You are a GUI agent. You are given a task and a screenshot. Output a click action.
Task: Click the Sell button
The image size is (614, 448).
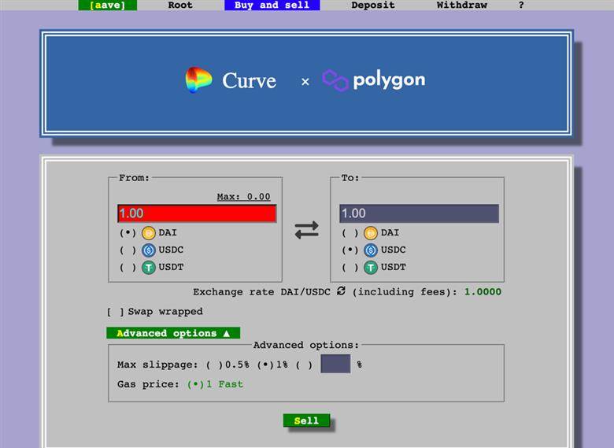tap(307, 420)
